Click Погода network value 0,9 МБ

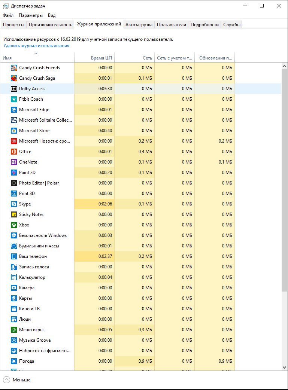(145, 361)
